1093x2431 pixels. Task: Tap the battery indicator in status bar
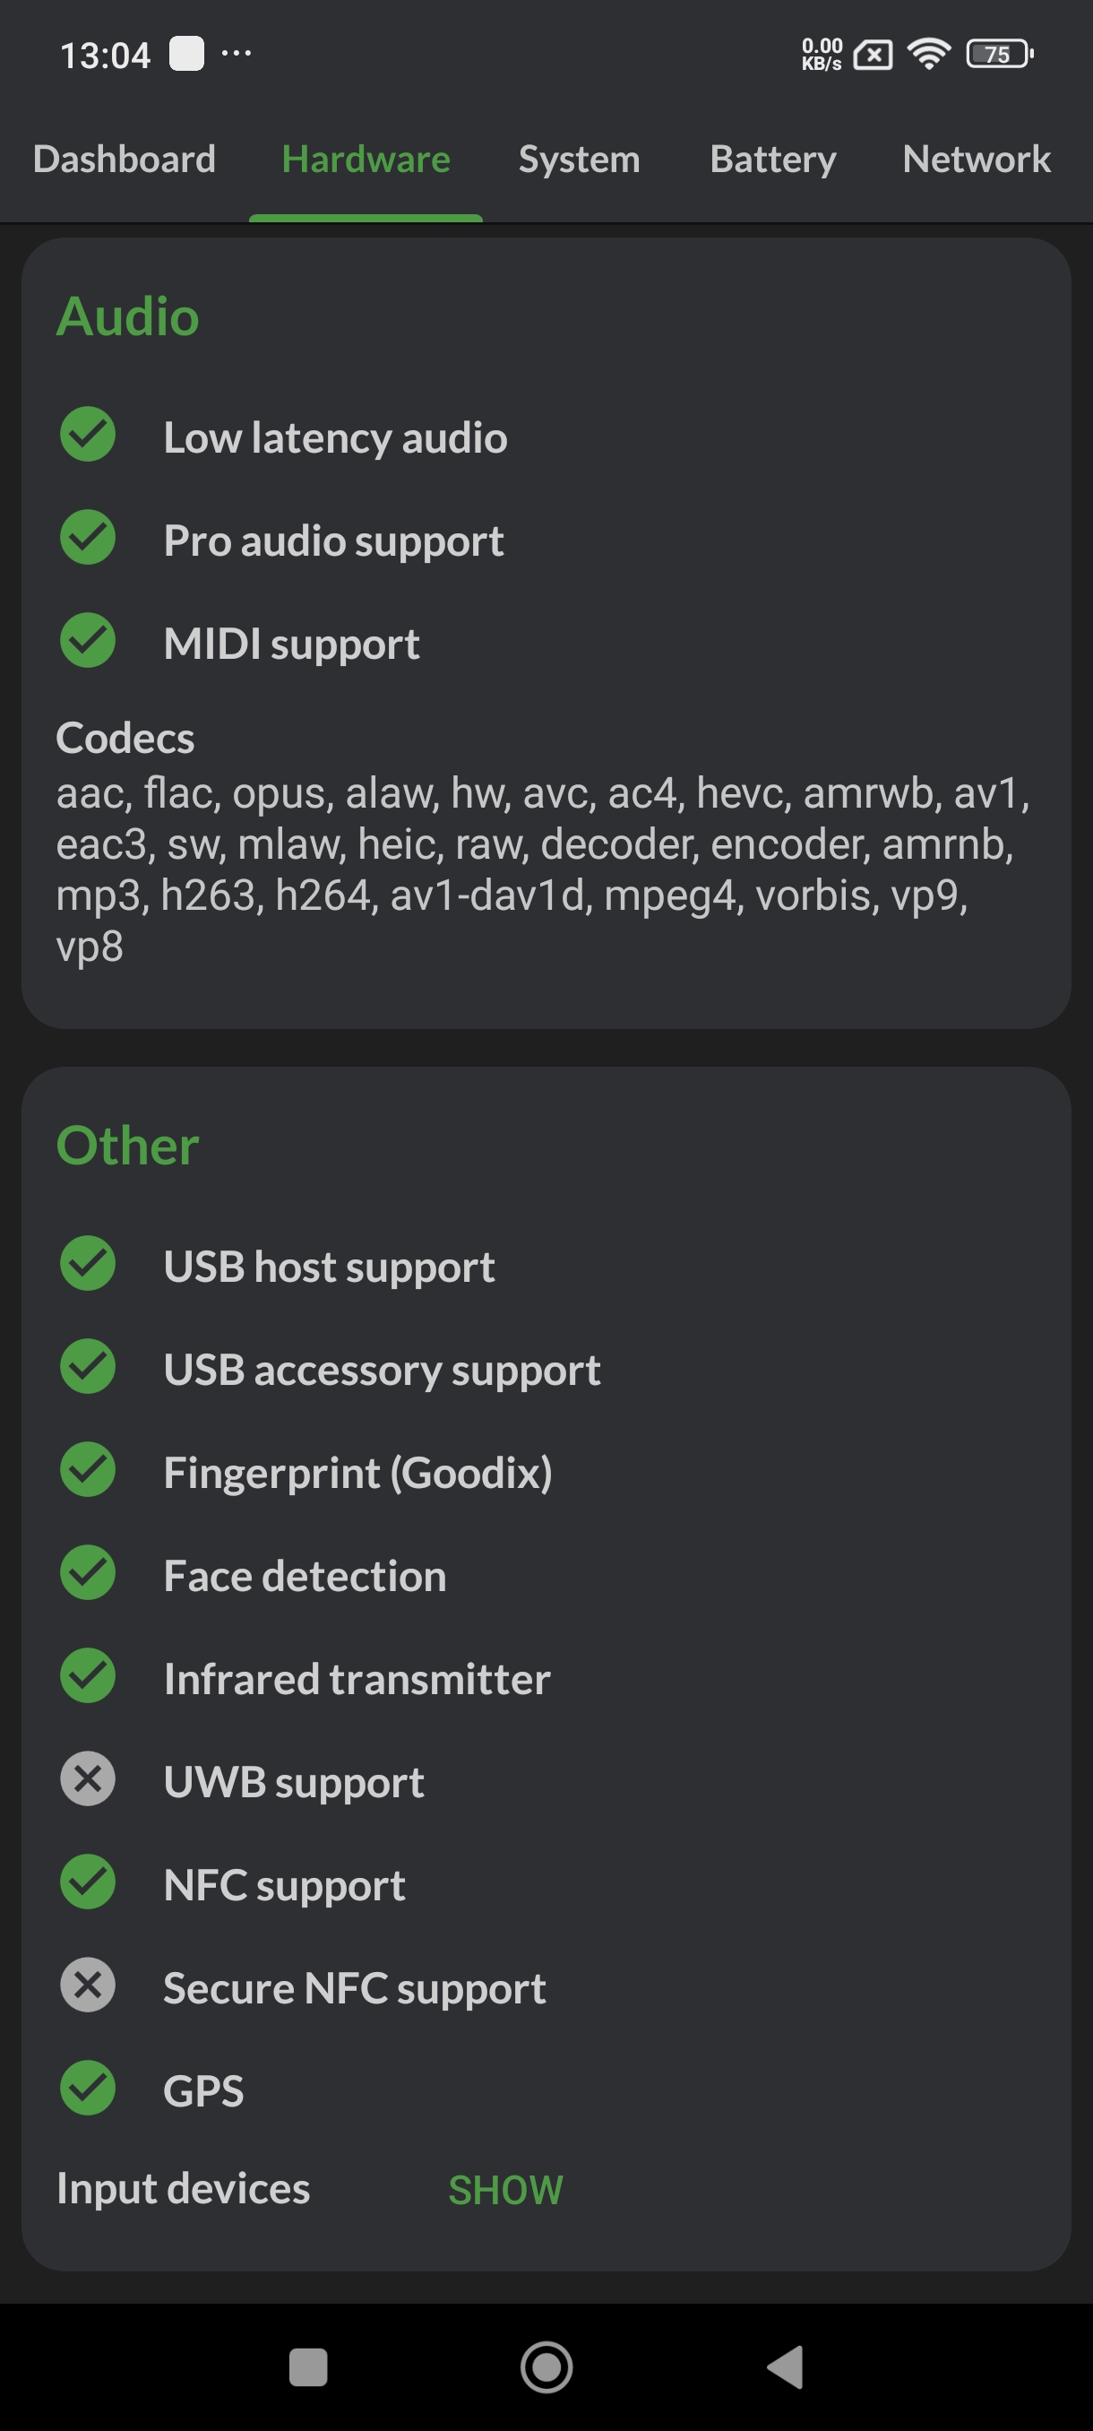tap(1000, 54)
